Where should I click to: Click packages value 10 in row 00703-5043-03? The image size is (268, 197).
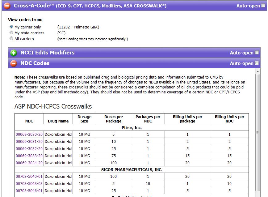[x=148, y=183]
